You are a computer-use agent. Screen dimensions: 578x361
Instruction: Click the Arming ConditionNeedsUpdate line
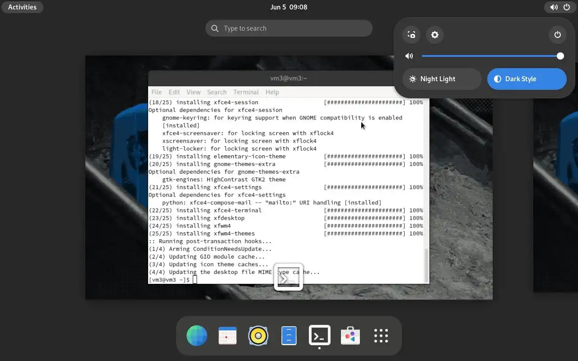210,249
